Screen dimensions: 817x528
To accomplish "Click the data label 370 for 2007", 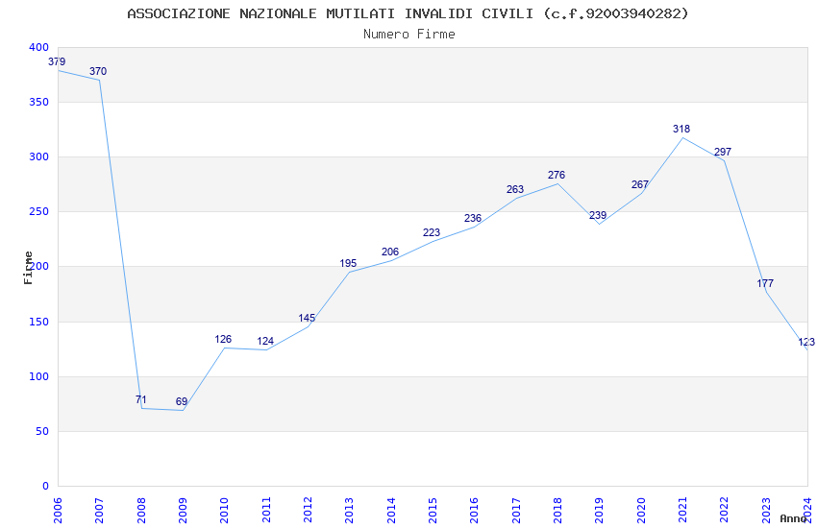I will click(x=98, y=71).
